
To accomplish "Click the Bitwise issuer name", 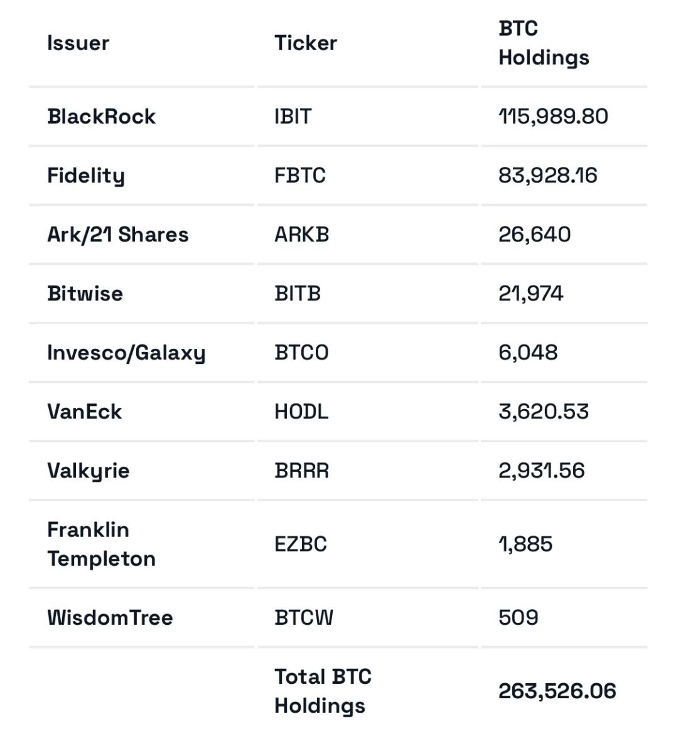I will (85, 294).
